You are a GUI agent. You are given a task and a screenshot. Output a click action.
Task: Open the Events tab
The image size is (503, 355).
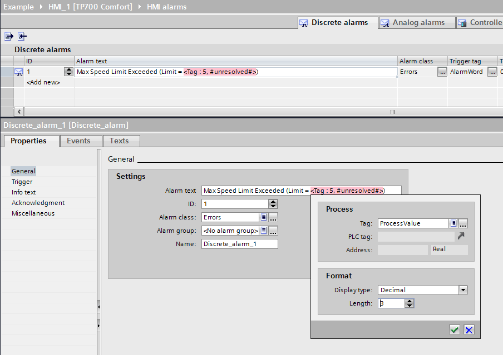click(81, 141)
